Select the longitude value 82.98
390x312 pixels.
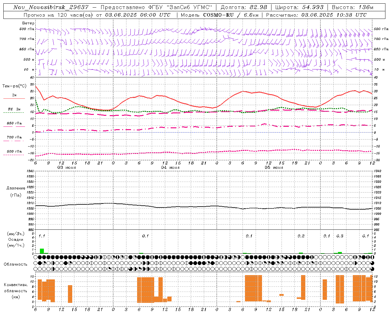click(x=258, y=7)
